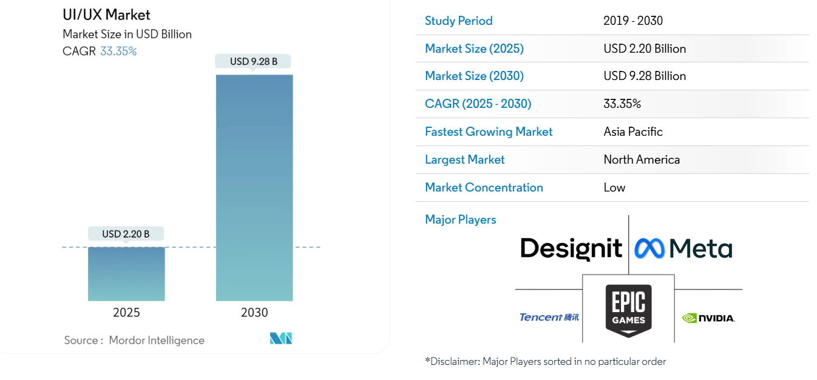Image resolution: width=817 pixels, height=380 pixels.
Task: Click the 33.35% CAGR value under chart title
Action: point(118,51)
